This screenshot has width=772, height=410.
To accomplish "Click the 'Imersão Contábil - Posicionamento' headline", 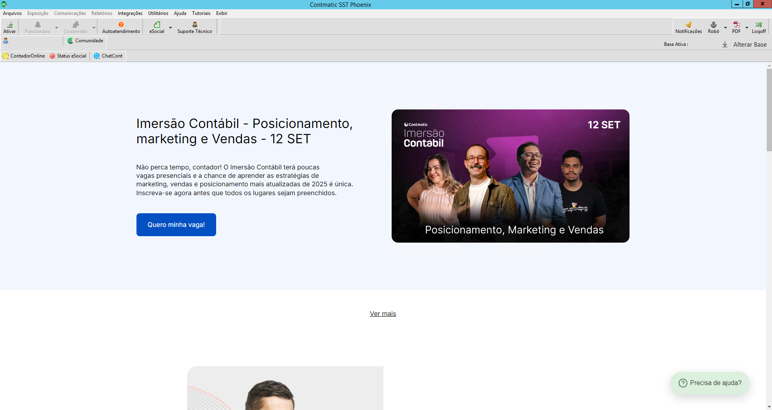I will [x=244, y=131].
